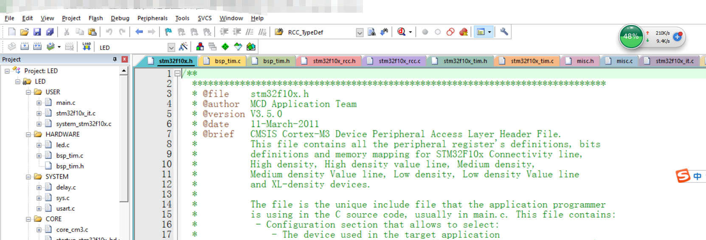The width and height of the screenshot is (706, 240).
Task: Start the debug session with magnifier icon
Action: coord(401,32)
